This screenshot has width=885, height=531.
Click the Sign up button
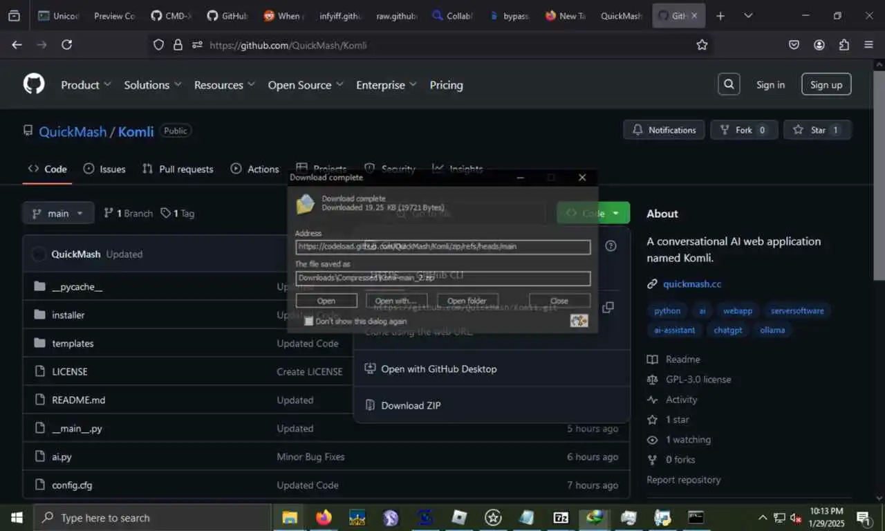[x=826, y=84]
